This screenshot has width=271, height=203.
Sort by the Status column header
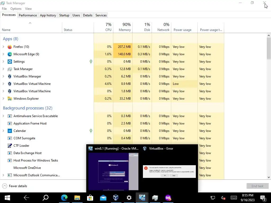pos(78,27)
